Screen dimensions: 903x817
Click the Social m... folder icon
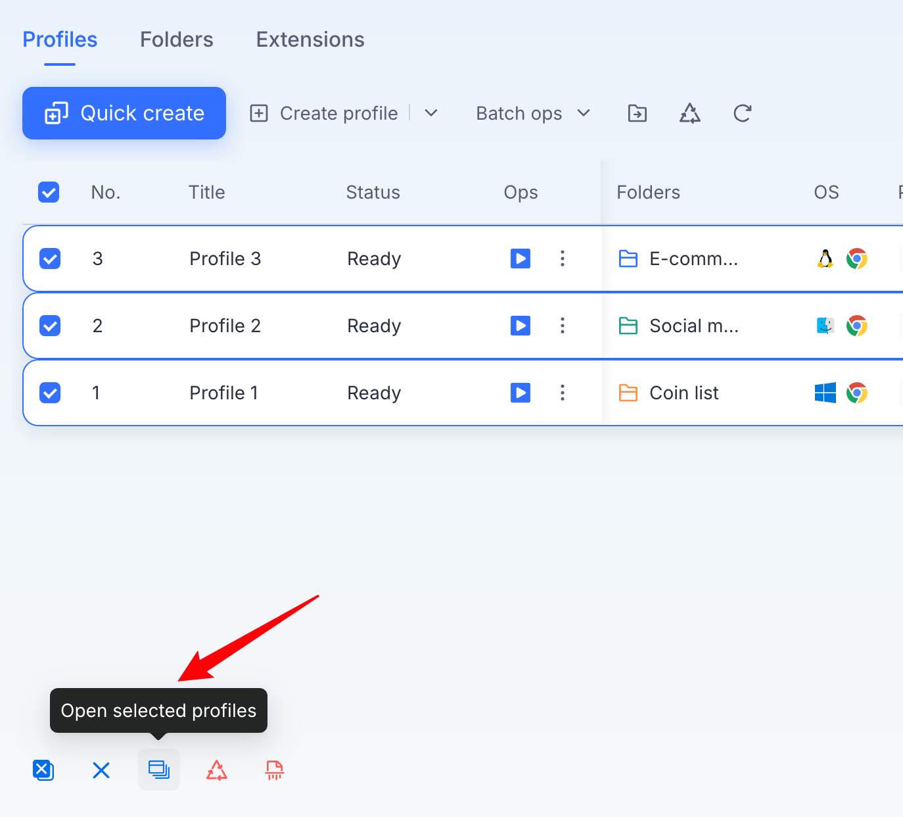coord(628,326)
